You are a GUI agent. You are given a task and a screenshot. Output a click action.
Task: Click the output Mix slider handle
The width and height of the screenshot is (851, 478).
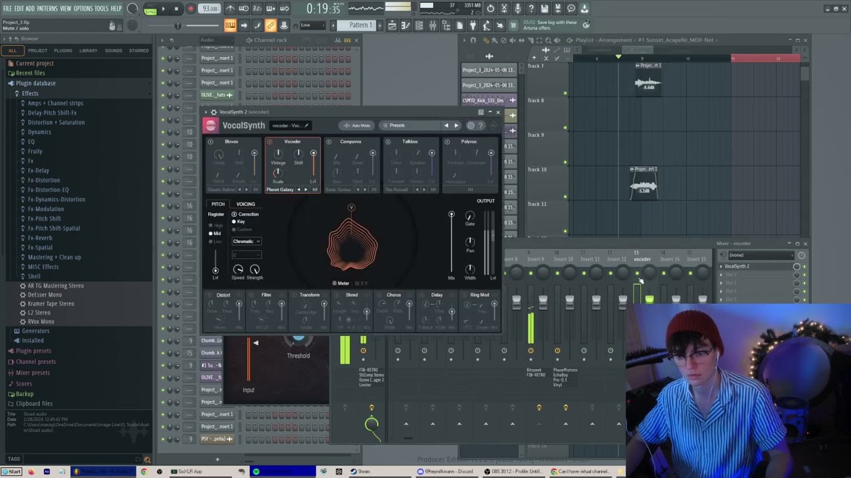click(x=451, y=214)
